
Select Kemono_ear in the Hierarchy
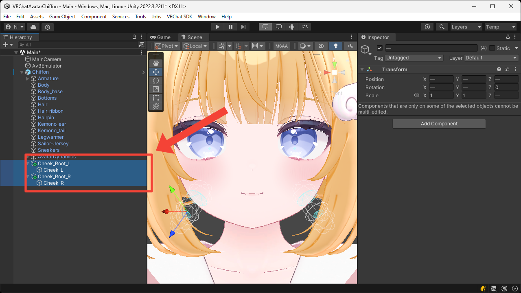(x=52, y=124)
